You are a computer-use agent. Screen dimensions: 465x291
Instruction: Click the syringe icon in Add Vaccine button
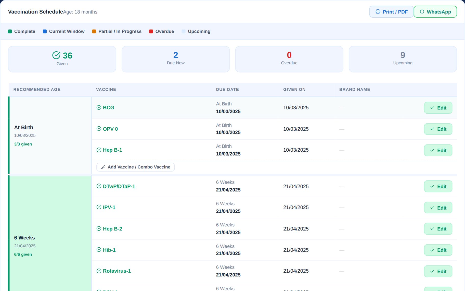point(103,167)
